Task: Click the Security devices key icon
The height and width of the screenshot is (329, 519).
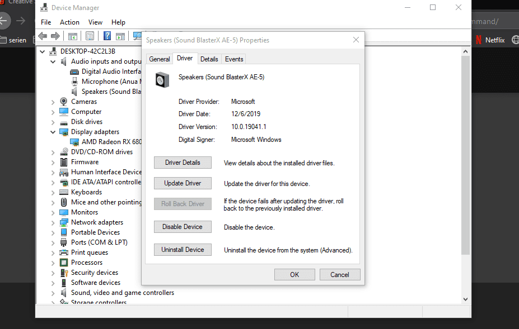Action: pos(64,273)
